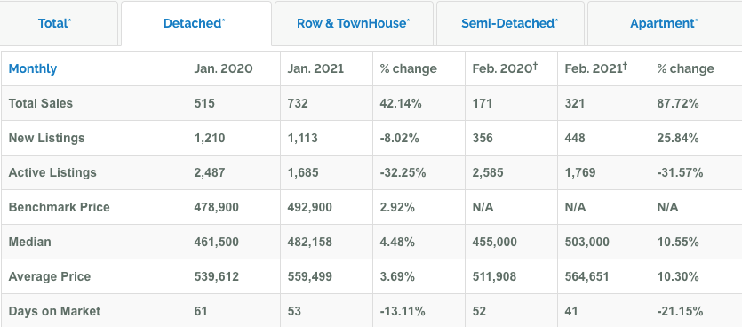Click the Feb. 2021 column header
742x327 pixels.
(595, 68)
